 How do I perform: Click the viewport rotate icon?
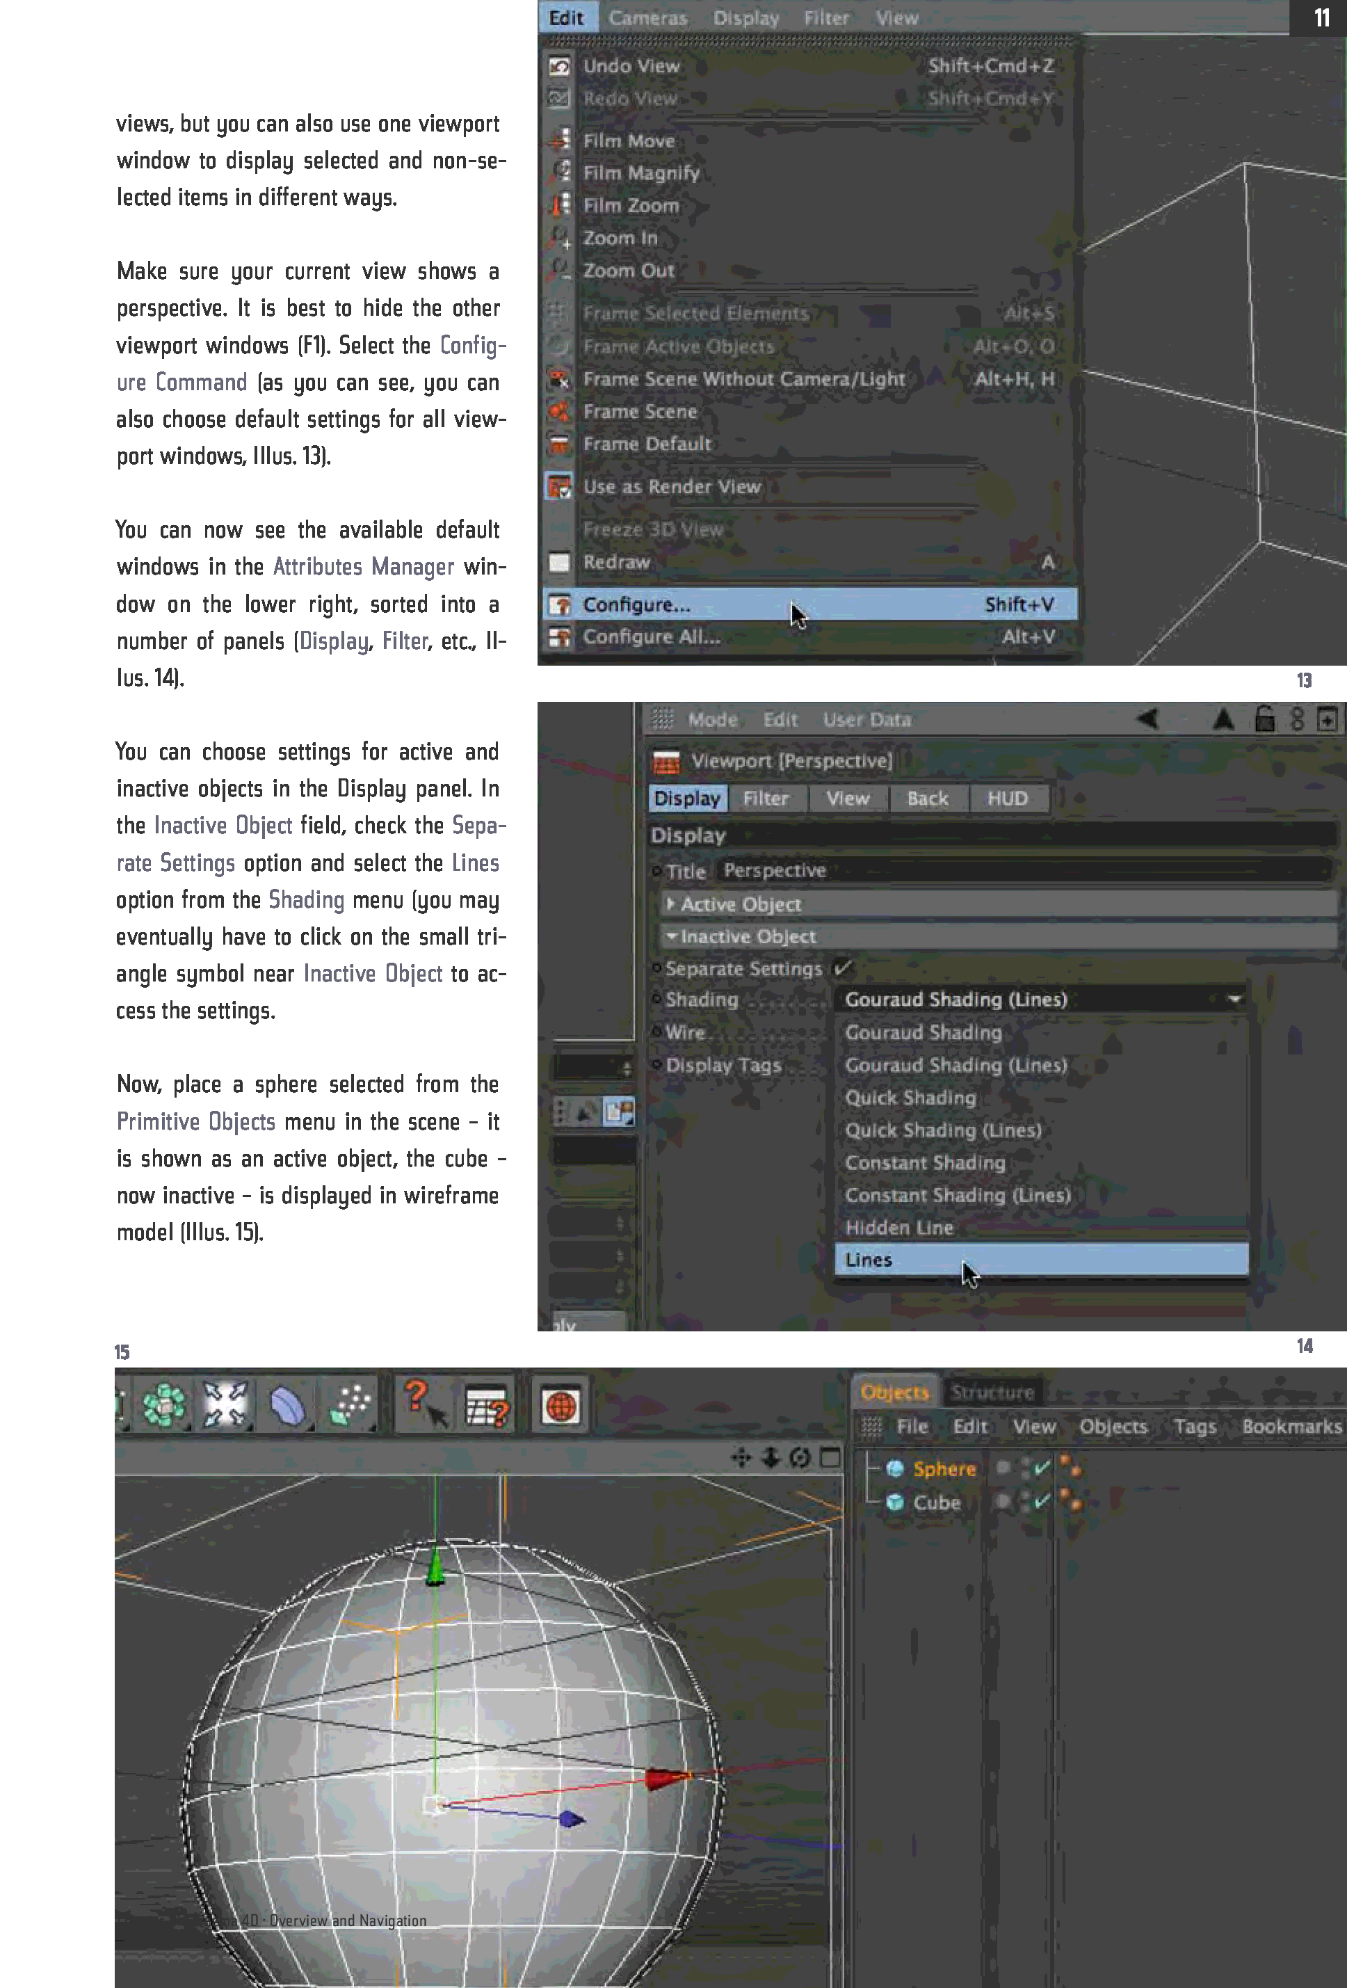click(x=800, y=1458)
